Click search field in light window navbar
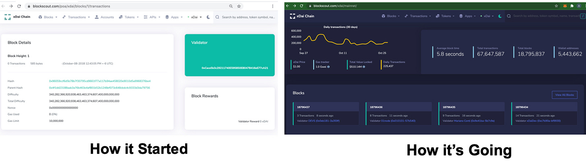 tap(248, 17)
